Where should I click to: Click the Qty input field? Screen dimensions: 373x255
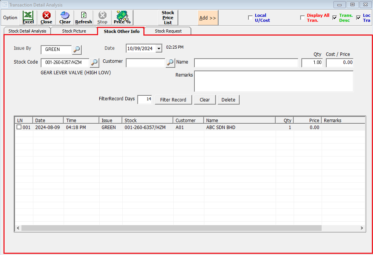[312, 63]
